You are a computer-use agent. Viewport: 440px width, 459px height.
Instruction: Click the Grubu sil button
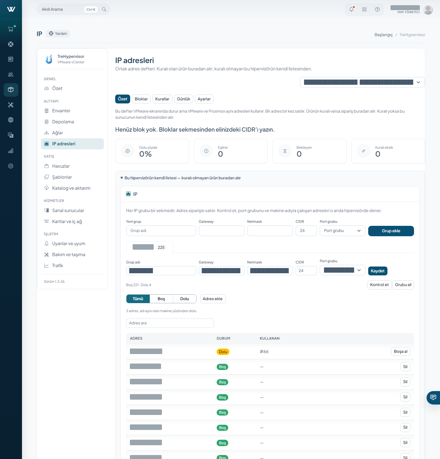[x=403, y=285]
